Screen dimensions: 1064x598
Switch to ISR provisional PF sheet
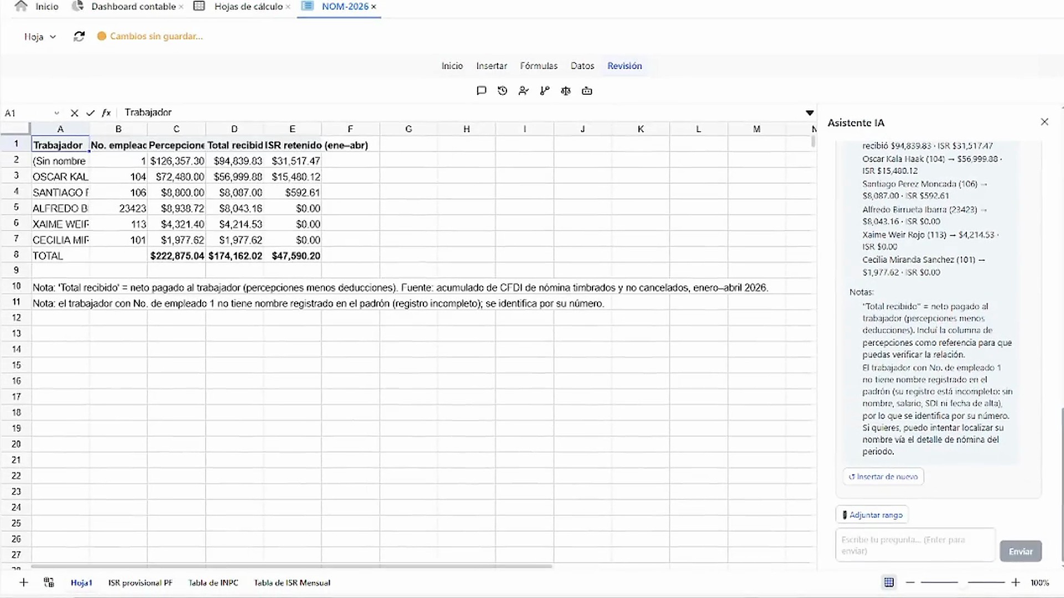tap(140, 582)
